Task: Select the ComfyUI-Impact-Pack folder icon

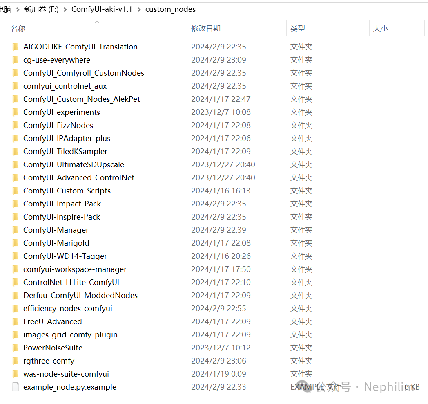Action: 16,204
